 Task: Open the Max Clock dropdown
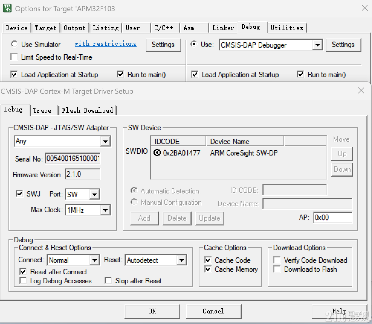[x=105, y=210]
